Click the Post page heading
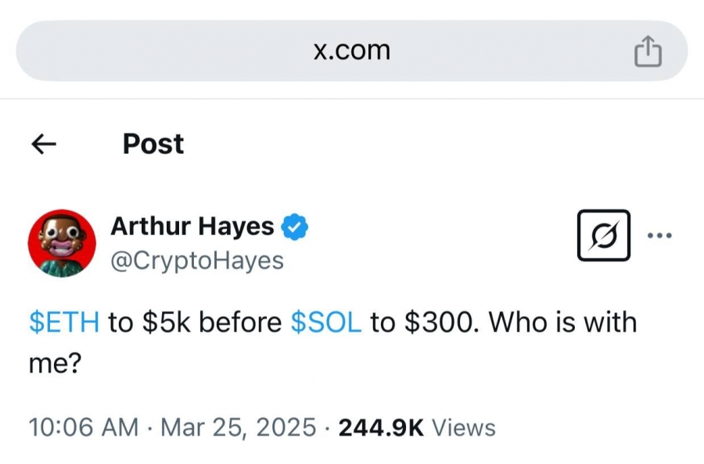Screen dimensions: 704x464 [153, 144]
